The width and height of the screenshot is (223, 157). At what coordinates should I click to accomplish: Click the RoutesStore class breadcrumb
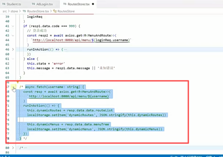pyautogui.click(x=66, y=11)
